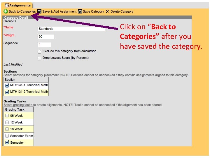The height and width of the screenshot is (158, 210).
Task: Click the Save Category label
Action: 93,11
